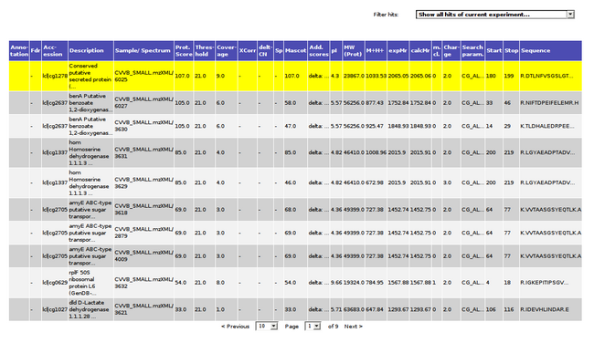Click the Annotation column header

(19, 51)
